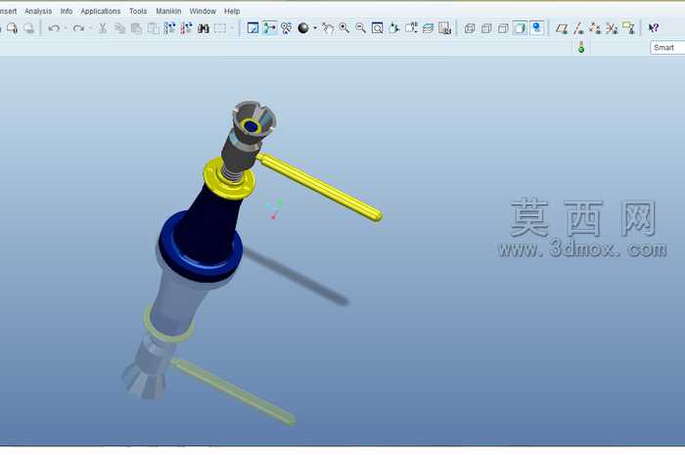Image resolution: width=685 pixels, height=455 pixels.
Task: Select No Hidden display style
Action: [503, 28]
